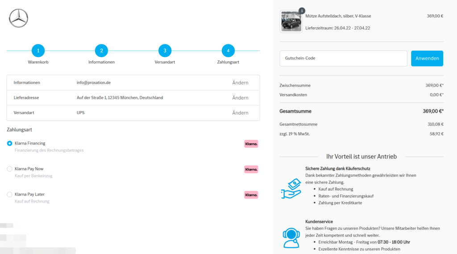
Task: Select Klarna Financing radio button
Action: pos(10,143)
